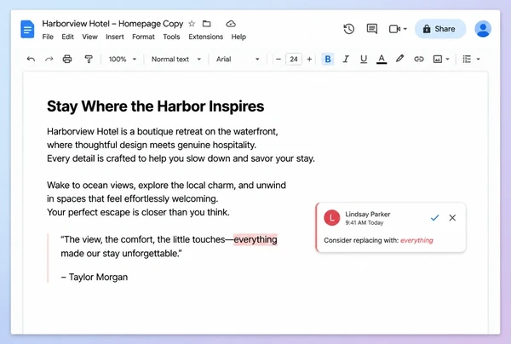Accept Lindsay Parker's suggestion with checkmark
The width and height of the screenshot is (511, 344).
tap(434, 218)
